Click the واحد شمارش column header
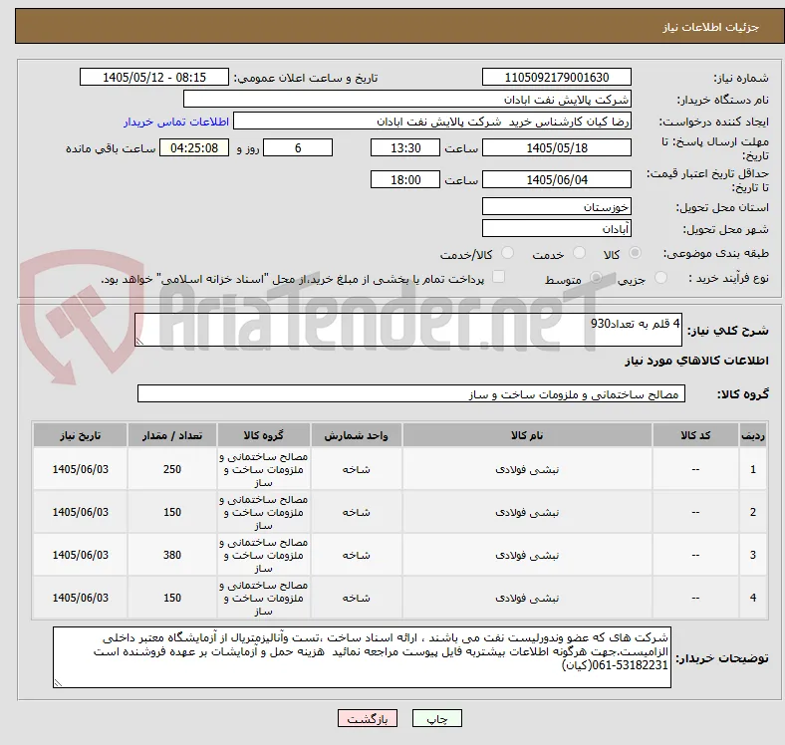The image size is (785, 745). [356, 435]
